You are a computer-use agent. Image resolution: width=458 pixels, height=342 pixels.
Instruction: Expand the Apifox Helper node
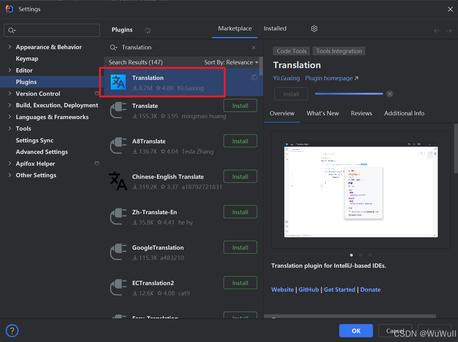click(10, 163)
